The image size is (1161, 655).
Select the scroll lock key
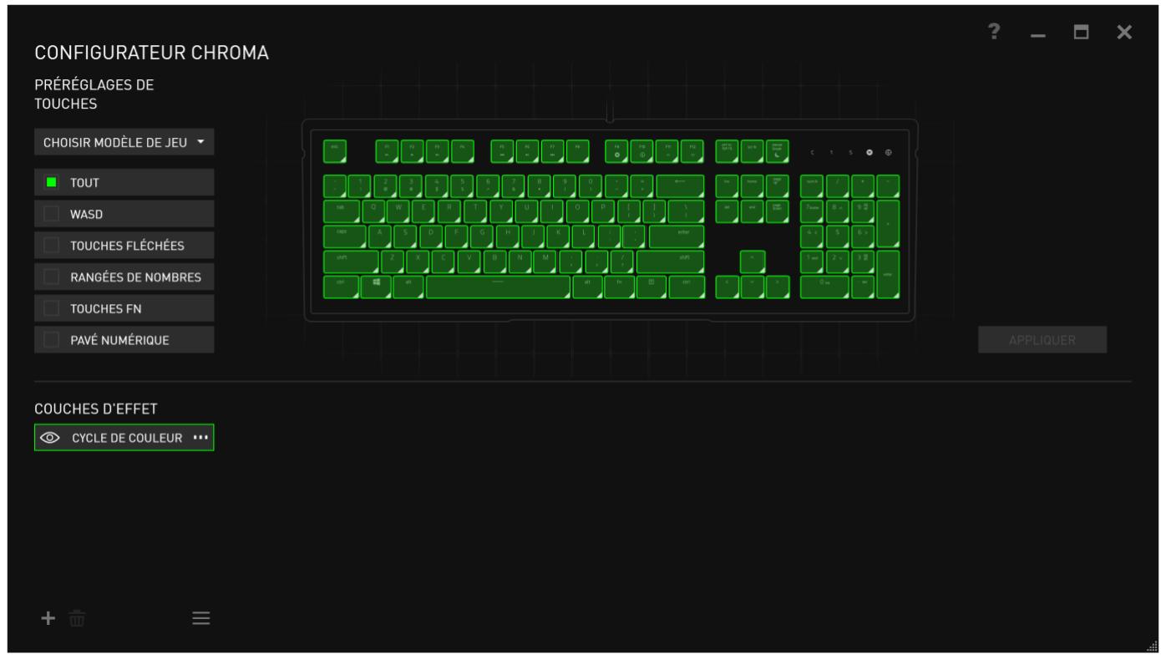click(753, 151)
